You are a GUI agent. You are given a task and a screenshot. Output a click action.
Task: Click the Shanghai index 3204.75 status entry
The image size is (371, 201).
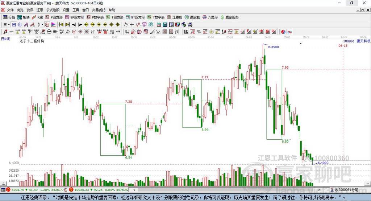pos(37,190)
